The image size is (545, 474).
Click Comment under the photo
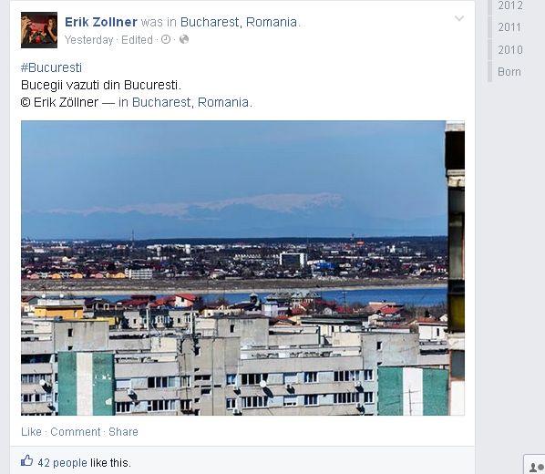coord(76,431)
